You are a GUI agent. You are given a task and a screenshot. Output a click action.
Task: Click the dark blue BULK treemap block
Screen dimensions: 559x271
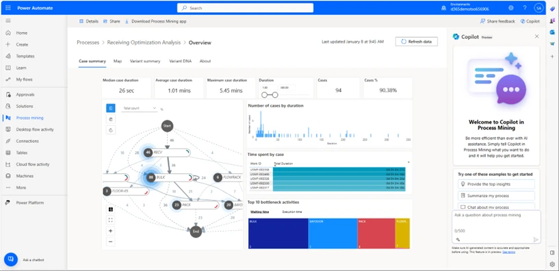(278, 233)
